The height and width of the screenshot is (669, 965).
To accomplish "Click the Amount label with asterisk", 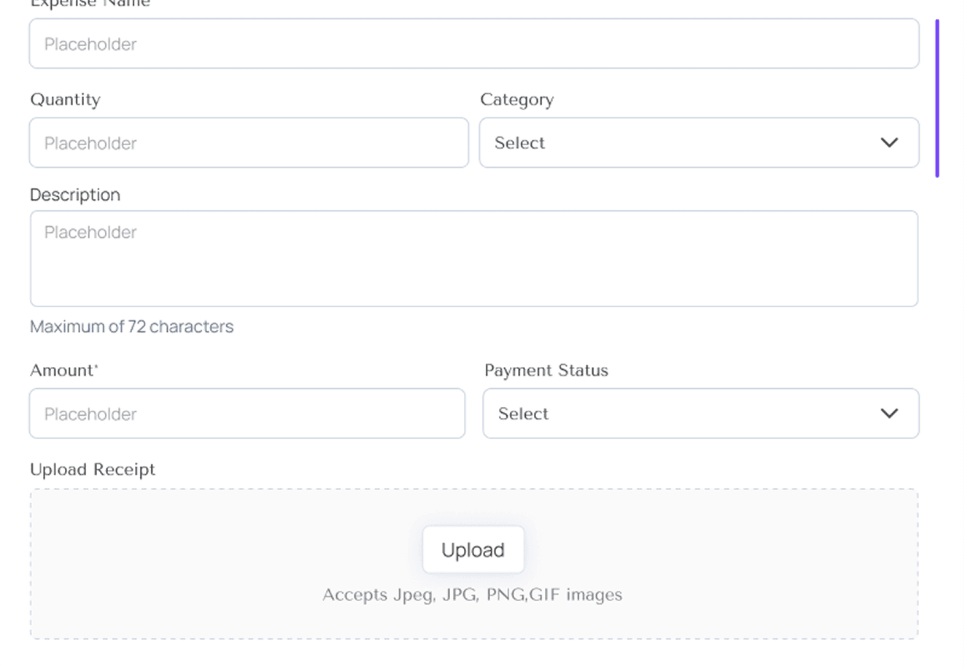I will (x=63, y=370).
